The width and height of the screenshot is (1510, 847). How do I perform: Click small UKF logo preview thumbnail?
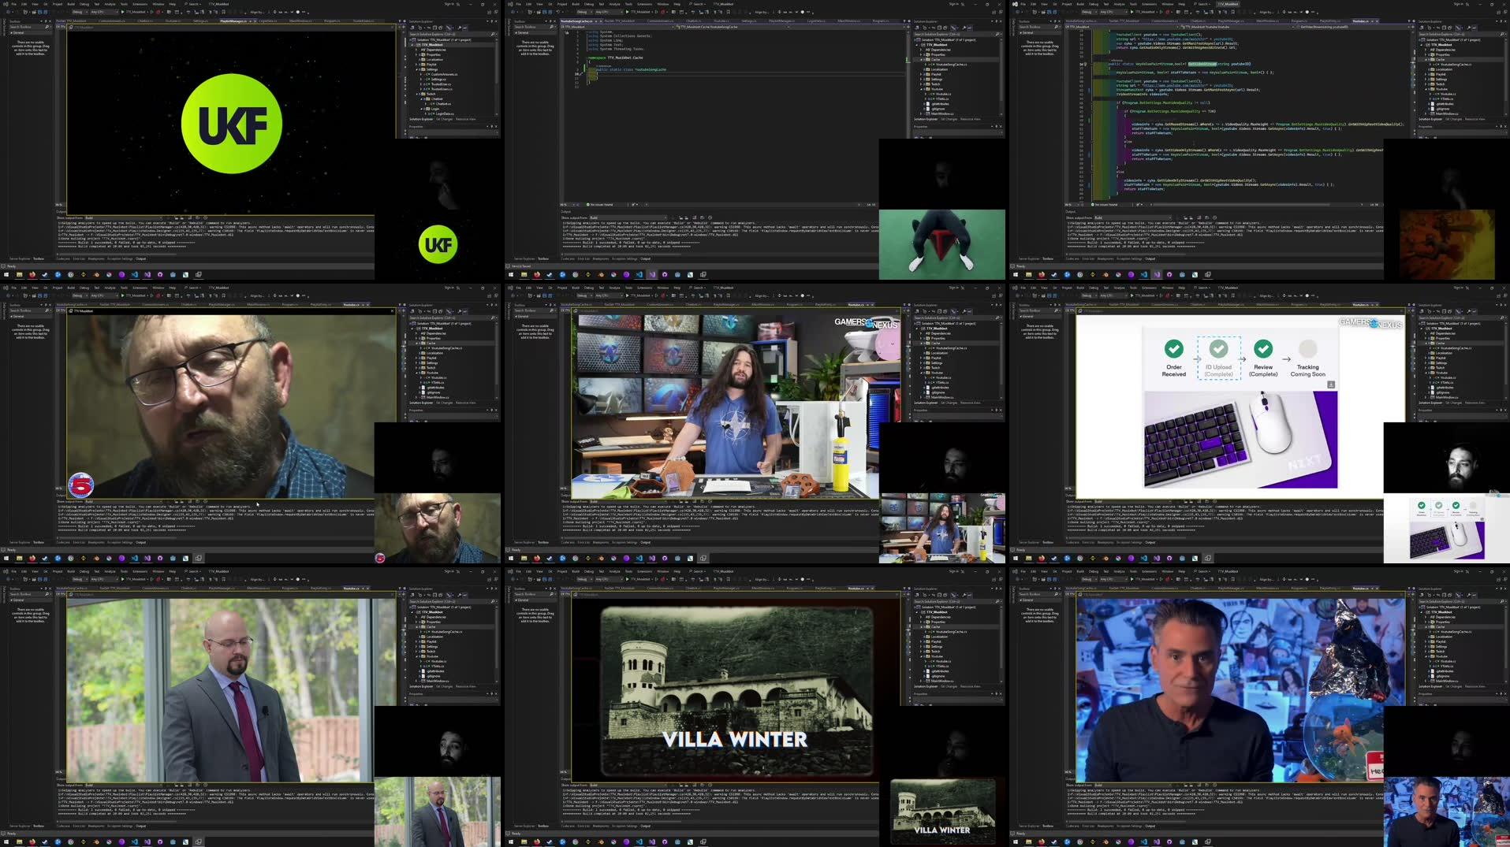(438, 244)
